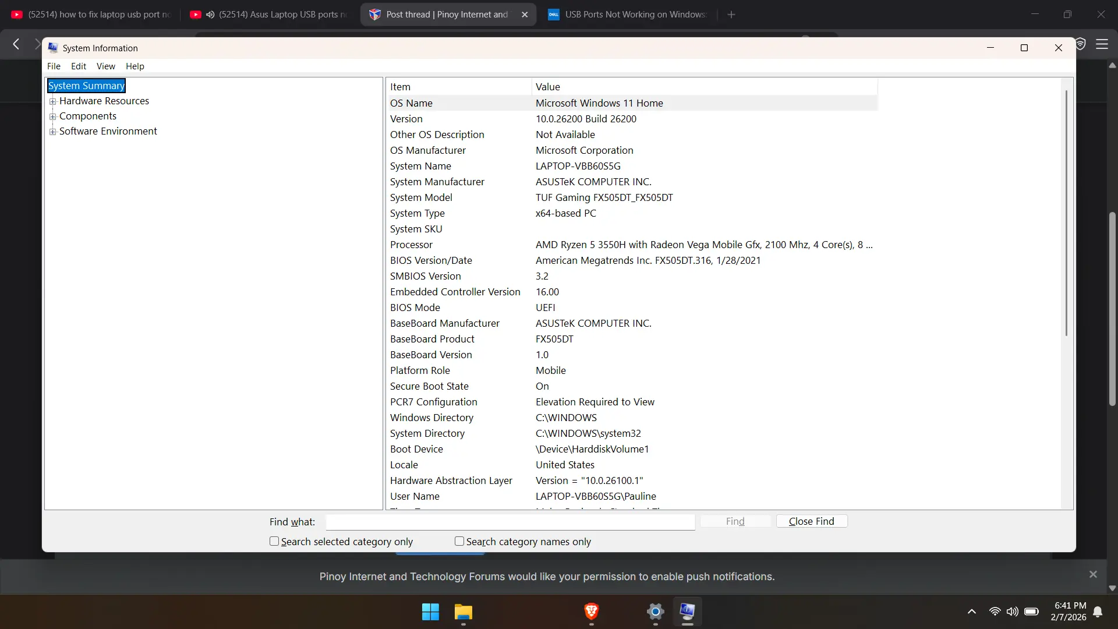Expand the Hardware Resources tree node

coord(53,101)
